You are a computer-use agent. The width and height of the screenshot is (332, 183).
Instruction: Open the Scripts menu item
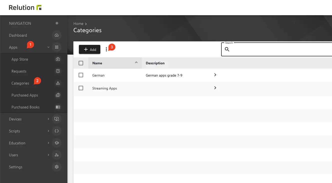point(14,131)
